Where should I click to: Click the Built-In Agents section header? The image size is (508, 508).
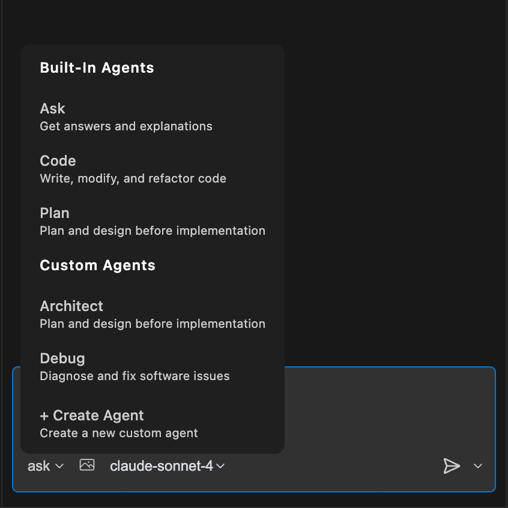97,68
